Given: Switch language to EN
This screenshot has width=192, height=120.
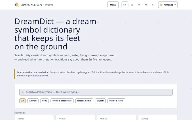Looking at the screenshot, I should coord(125,5).
